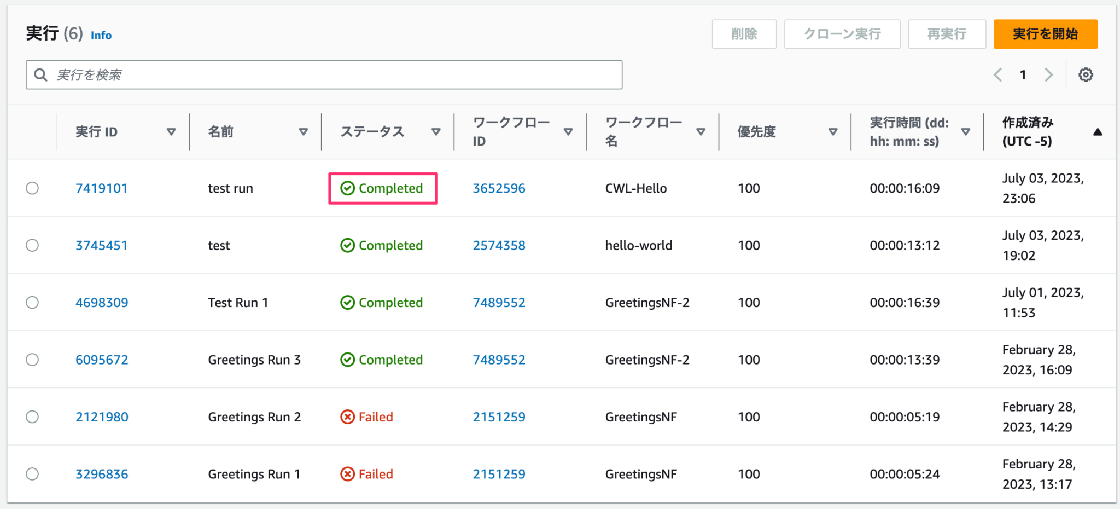The width and height of the screenshot is (1120, 509).
Task: Open execution link 3745451
Action: (x=102, y=245)
